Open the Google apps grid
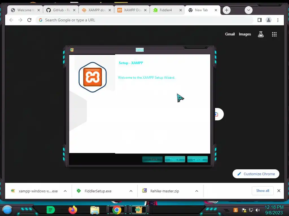Screen dimensions: 289x216 [274, 34]
